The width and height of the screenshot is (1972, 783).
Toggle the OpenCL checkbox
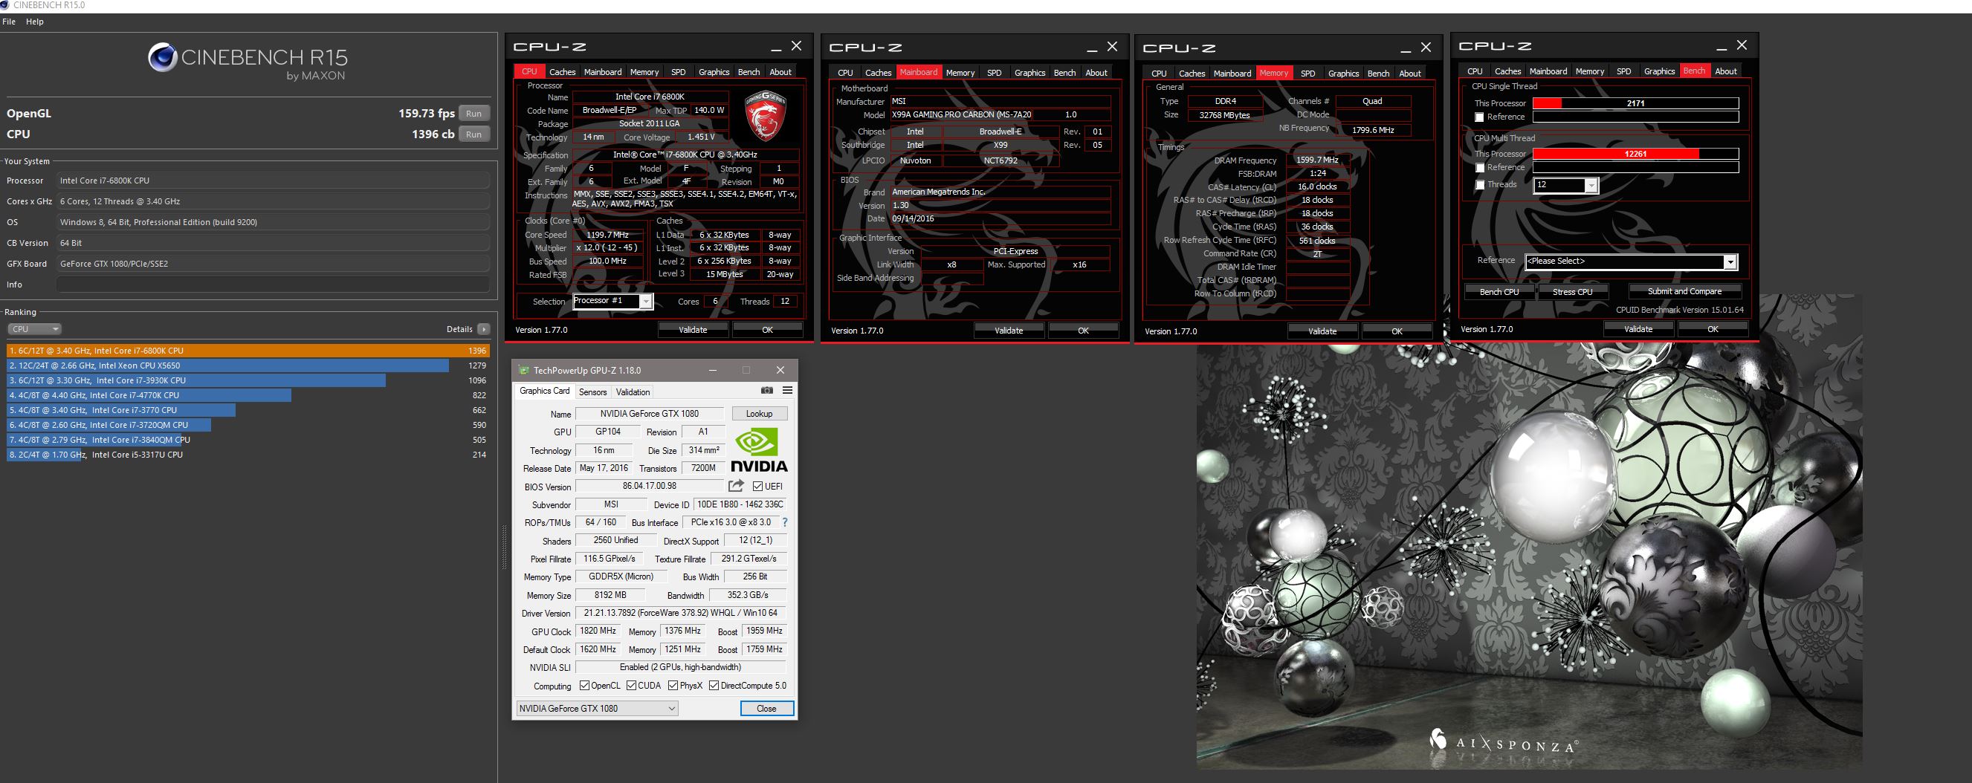click(585, 686)
